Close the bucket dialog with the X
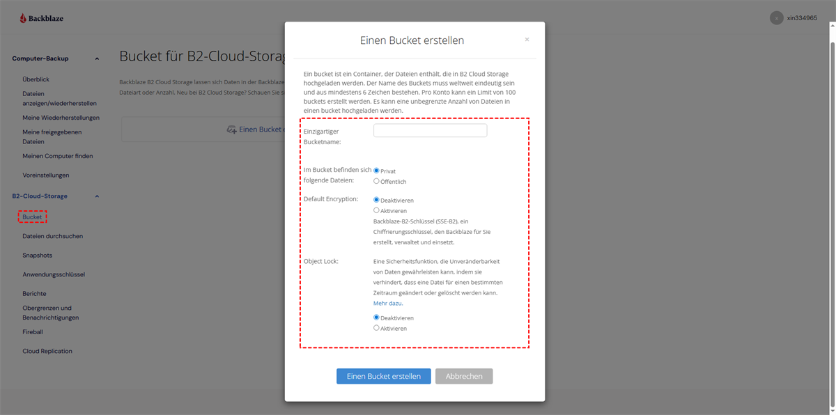Screen dimensions: 836x415 pos(527,40)
